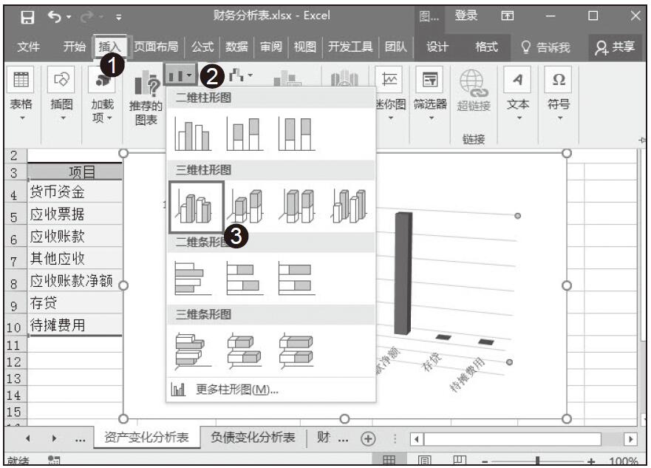Select the 3D stacked bar chart icon
The width and height of the screenshot is (651, 468).
point(244,350)
